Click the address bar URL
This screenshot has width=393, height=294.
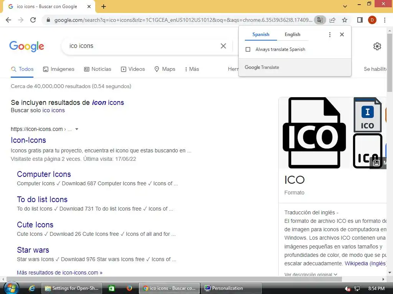point(183,20)
